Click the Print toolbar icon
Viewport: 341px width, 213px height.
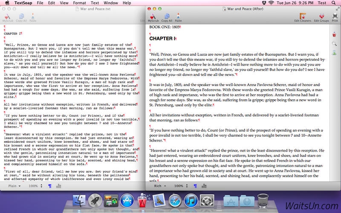335,17
